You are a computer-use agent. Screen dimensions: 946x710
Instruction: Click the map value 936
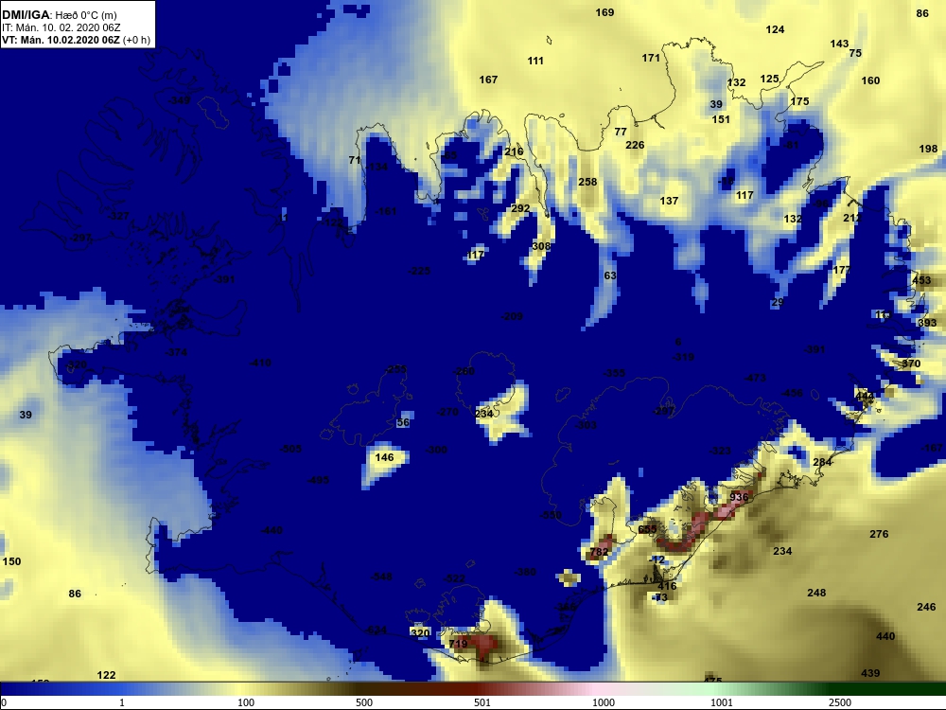pyautogui.click(x=739, y=497)
